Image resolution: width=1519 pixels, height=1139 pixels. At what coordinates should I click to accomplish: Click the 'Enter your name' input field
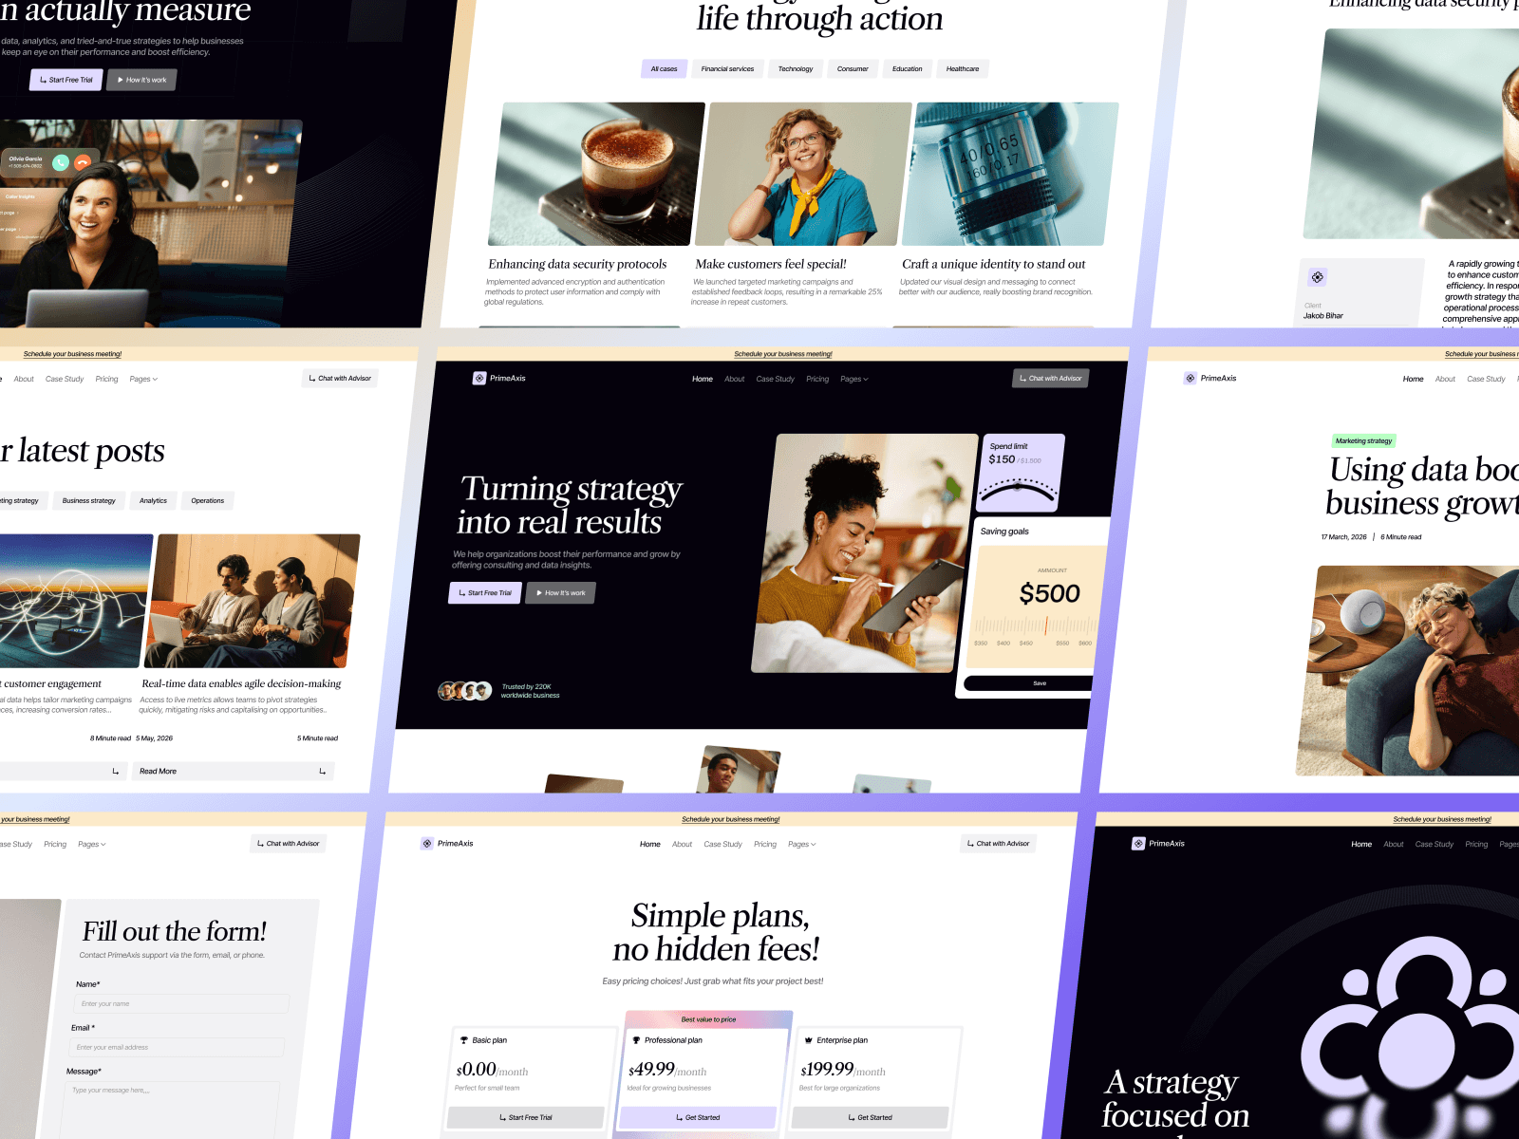(181, 1003)
